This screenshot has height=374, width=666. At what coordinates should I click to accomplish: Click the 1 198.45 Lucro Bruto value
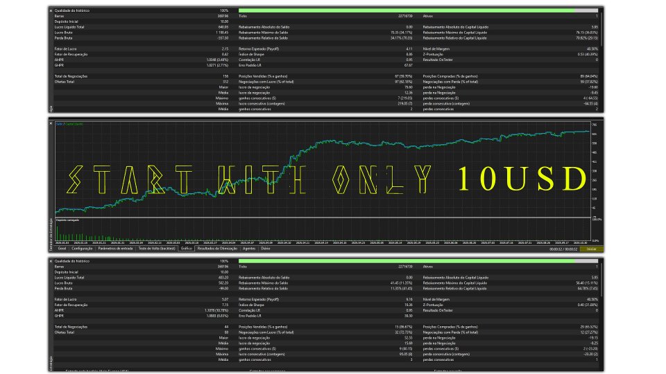pyautogui.click(x=222, y=33)
